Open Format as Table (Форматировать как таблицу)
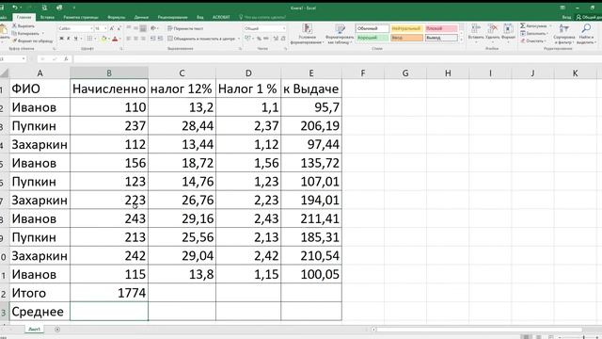602x339 pixels. tap(340, 34)
